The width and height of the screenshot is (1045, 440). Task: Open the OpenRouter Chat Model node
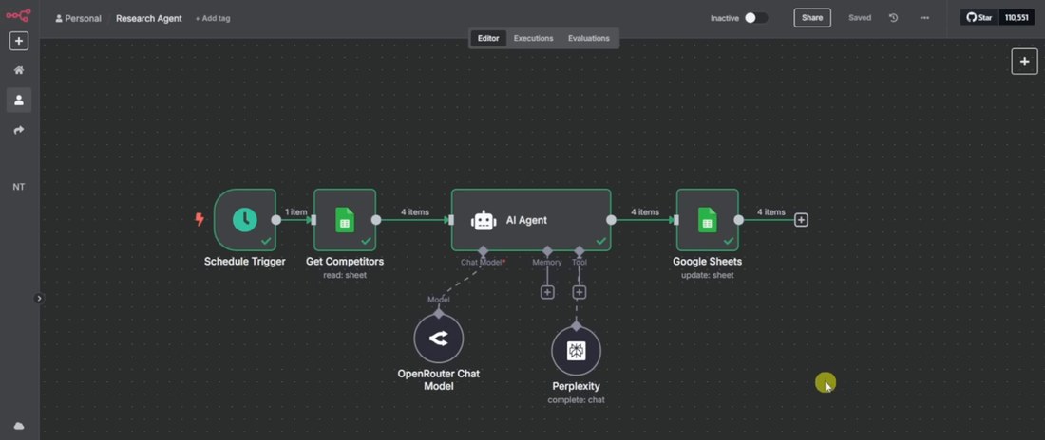(x=439, y=339)
